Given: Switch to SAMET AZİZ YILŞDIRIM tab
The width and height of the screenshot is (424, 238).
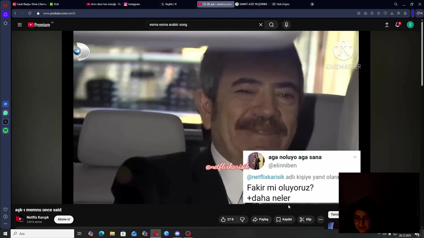Looking at the screenshot, I should point(252,4).
